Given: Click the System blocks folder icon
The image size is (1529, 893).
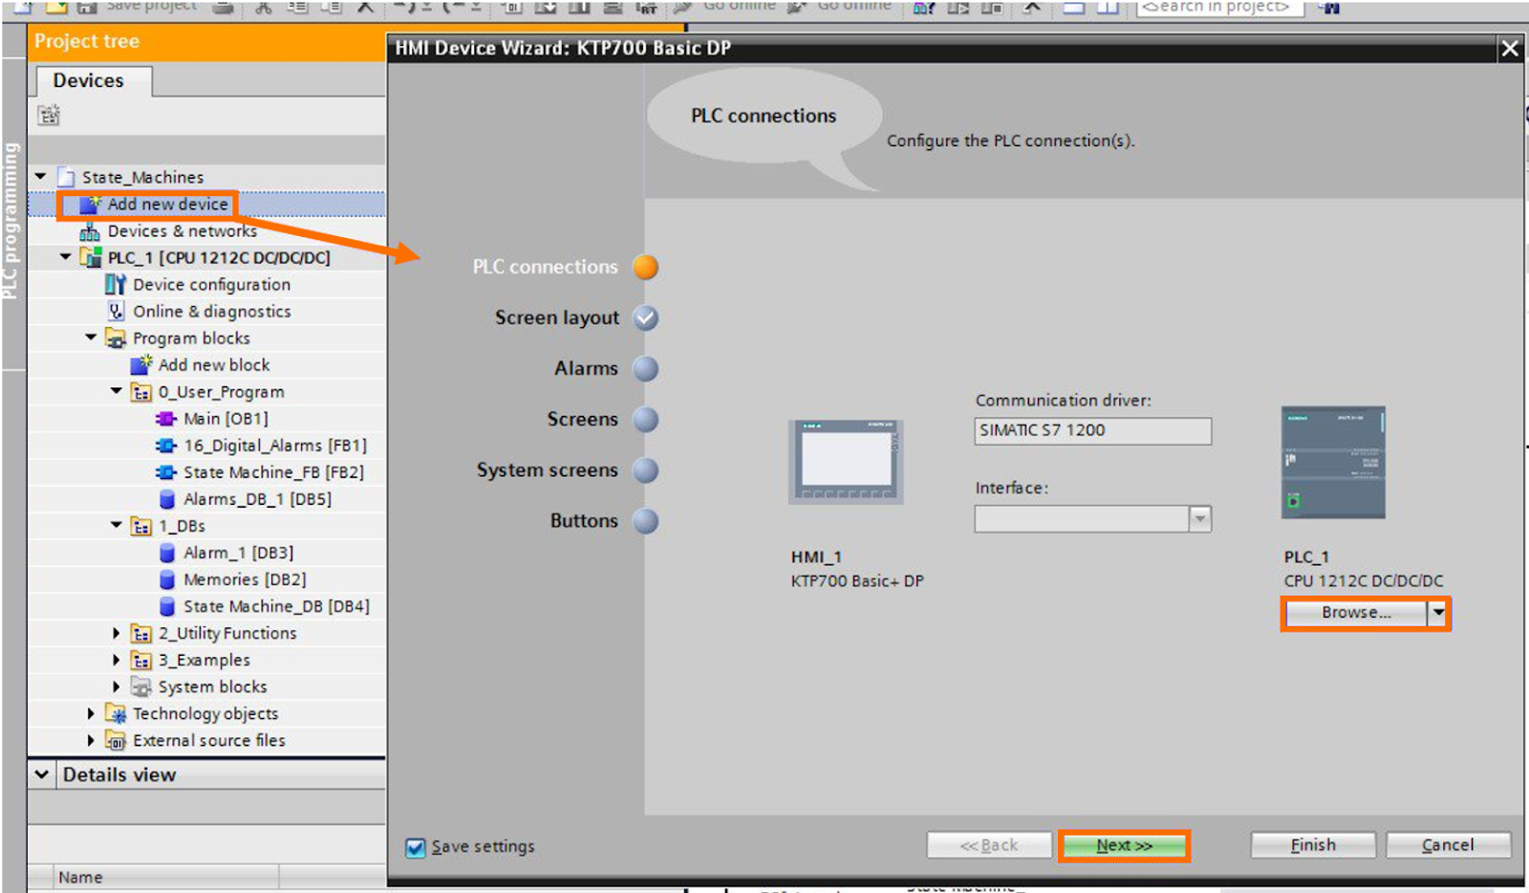Looking at the screenshot, I should pyautogui.click(x=141, y=686).
